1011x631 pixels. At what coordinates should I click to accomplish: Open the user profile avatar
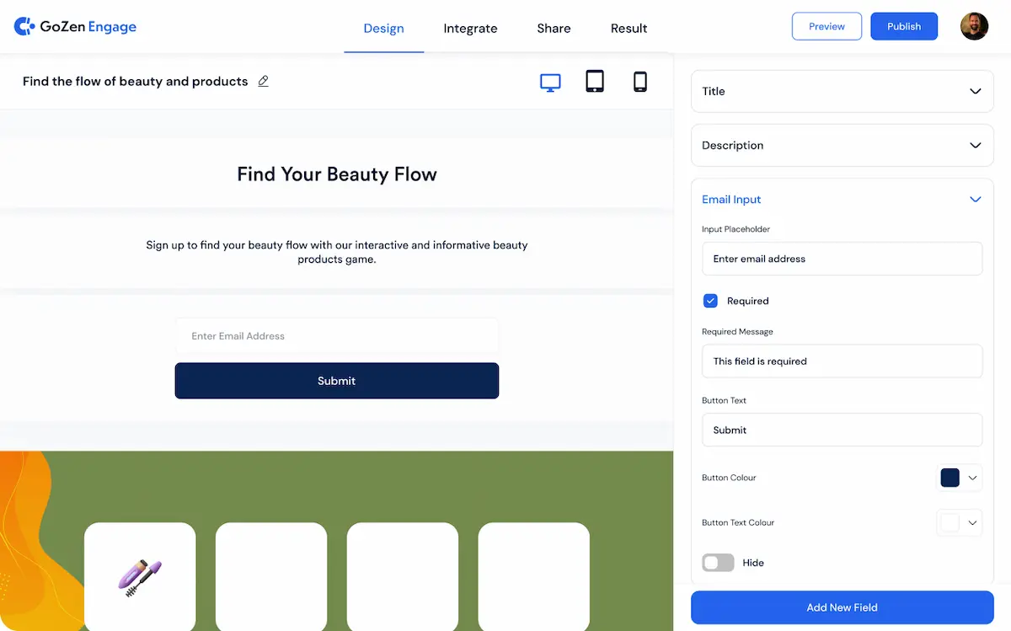pyautogui.click(x=974, y=26)
